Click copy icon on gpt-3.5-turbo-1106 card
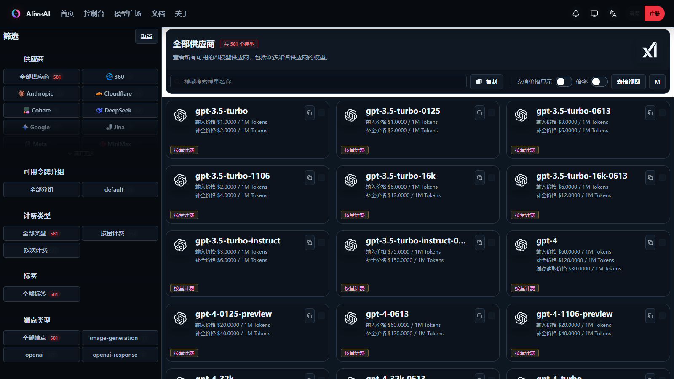 310,178
